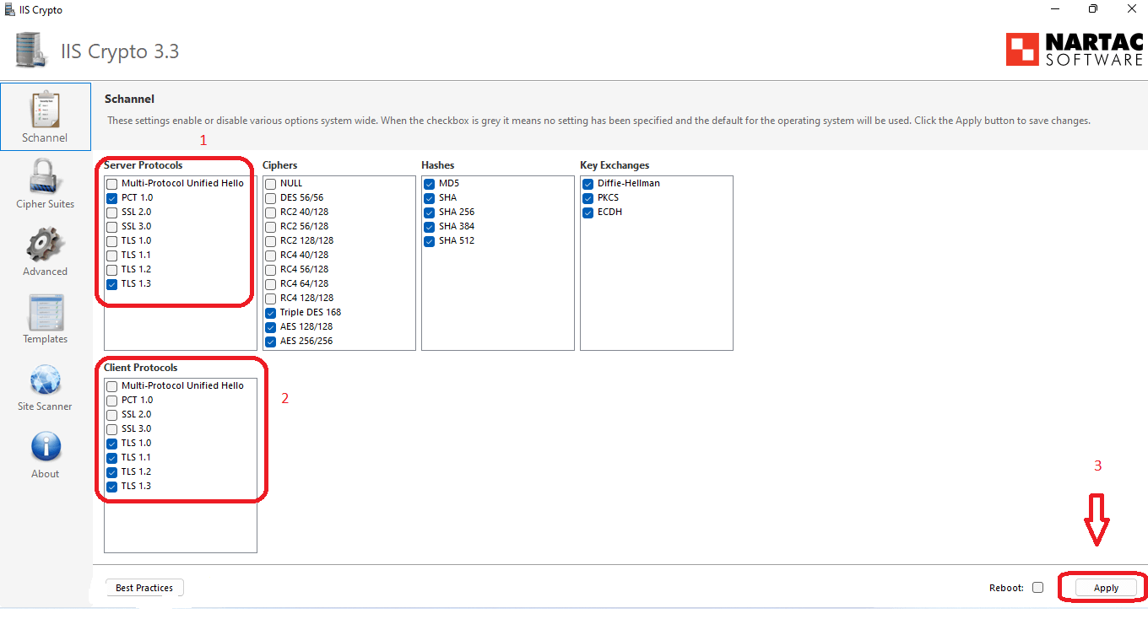This screenshot has height=619, width=1148.
Task: Uncheck the SHA 384 hash
Action: click(x=430, y=226)
